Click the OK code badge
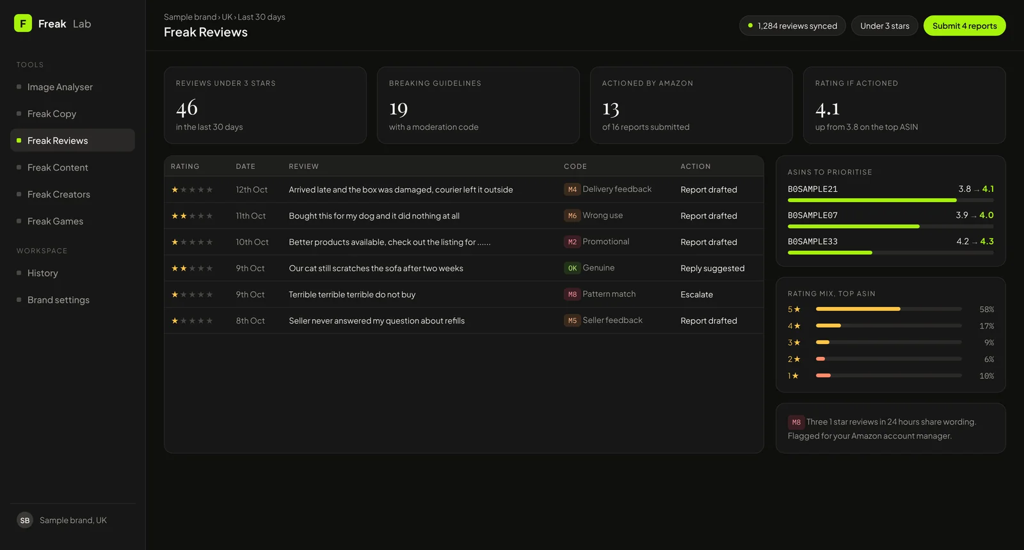Viewport: 1024px width, 550px height. coord(572,268)
